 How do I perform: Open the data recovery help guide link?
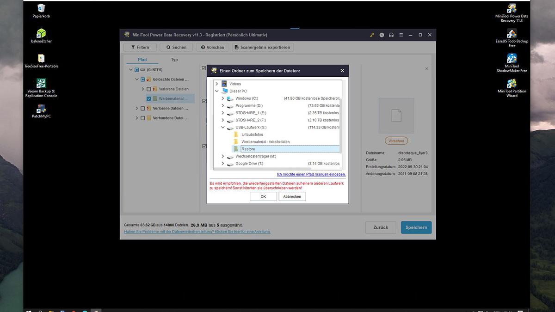pyautogui.click(x=197, y=232)
